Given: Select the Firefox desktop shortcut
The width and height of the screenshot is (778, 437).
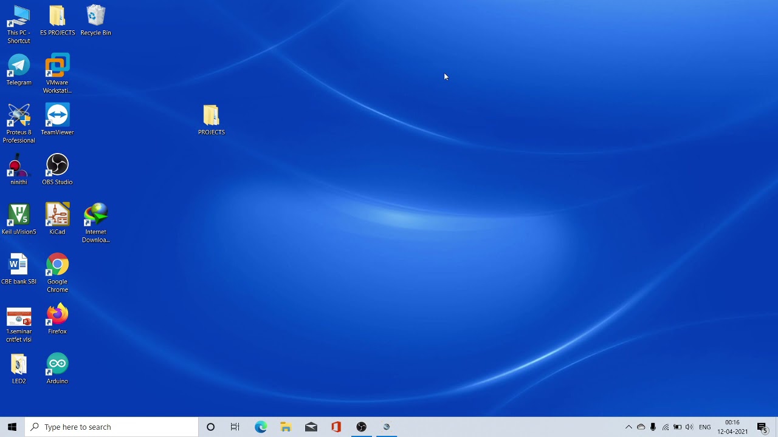Looking at the screenshot, I should tap(57, 319).
